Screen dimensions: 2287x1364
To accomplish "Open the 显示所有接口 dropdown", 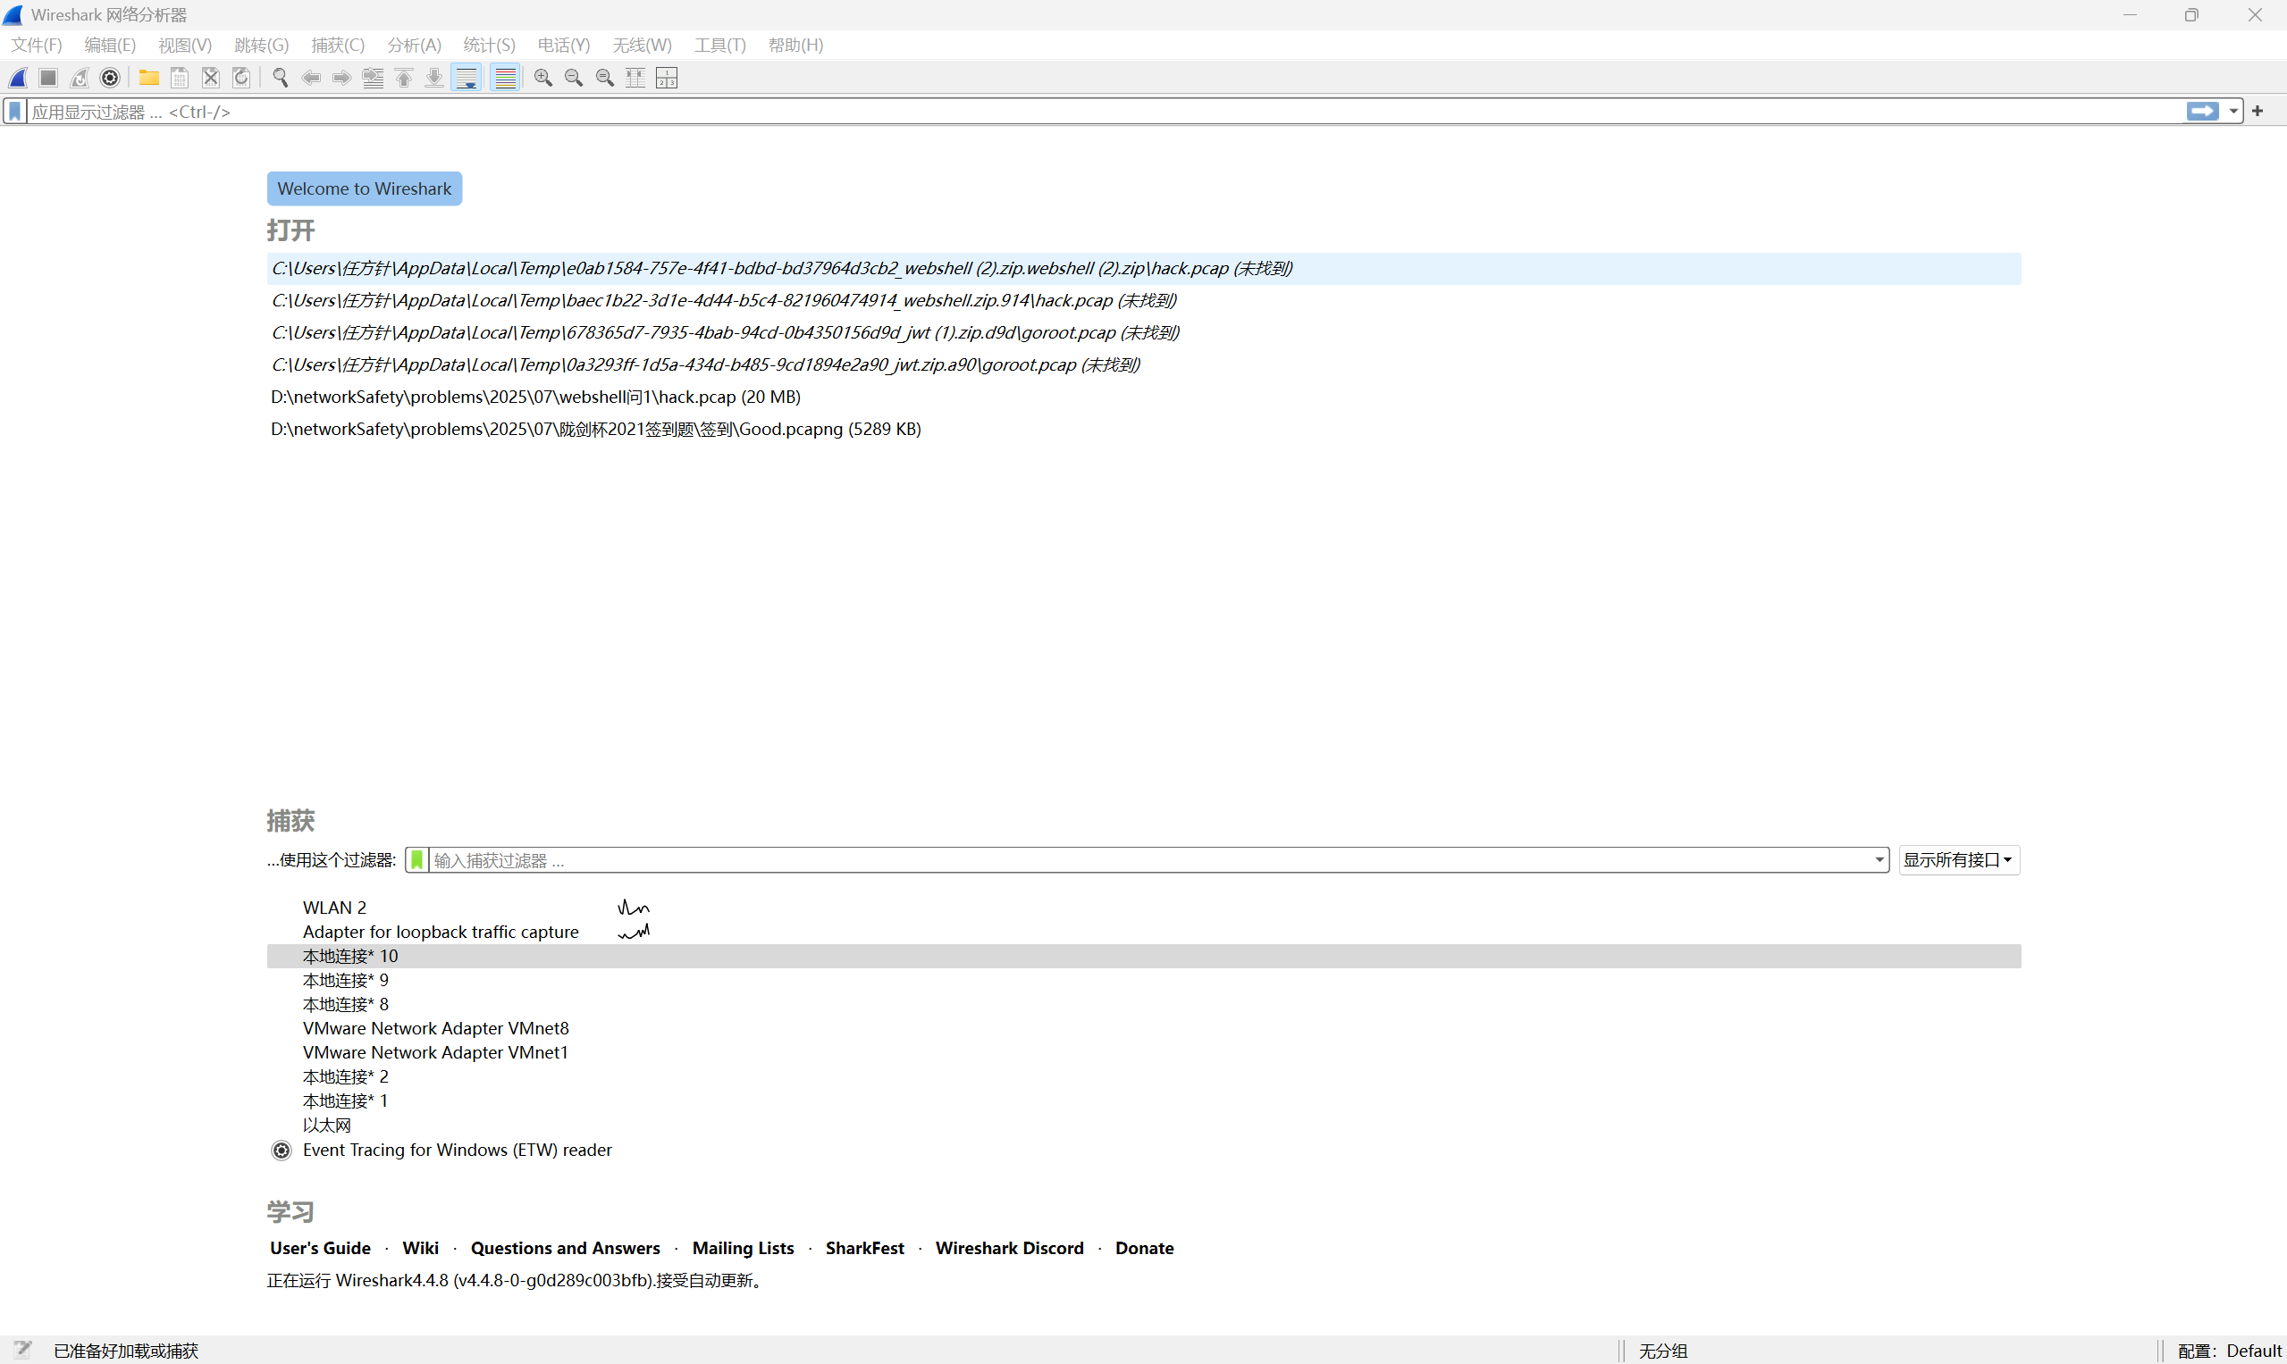I will 1959,860.
